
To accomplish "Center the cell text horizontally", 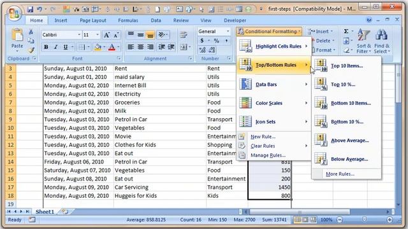I will pyautogui.click(x=140, y=47).
